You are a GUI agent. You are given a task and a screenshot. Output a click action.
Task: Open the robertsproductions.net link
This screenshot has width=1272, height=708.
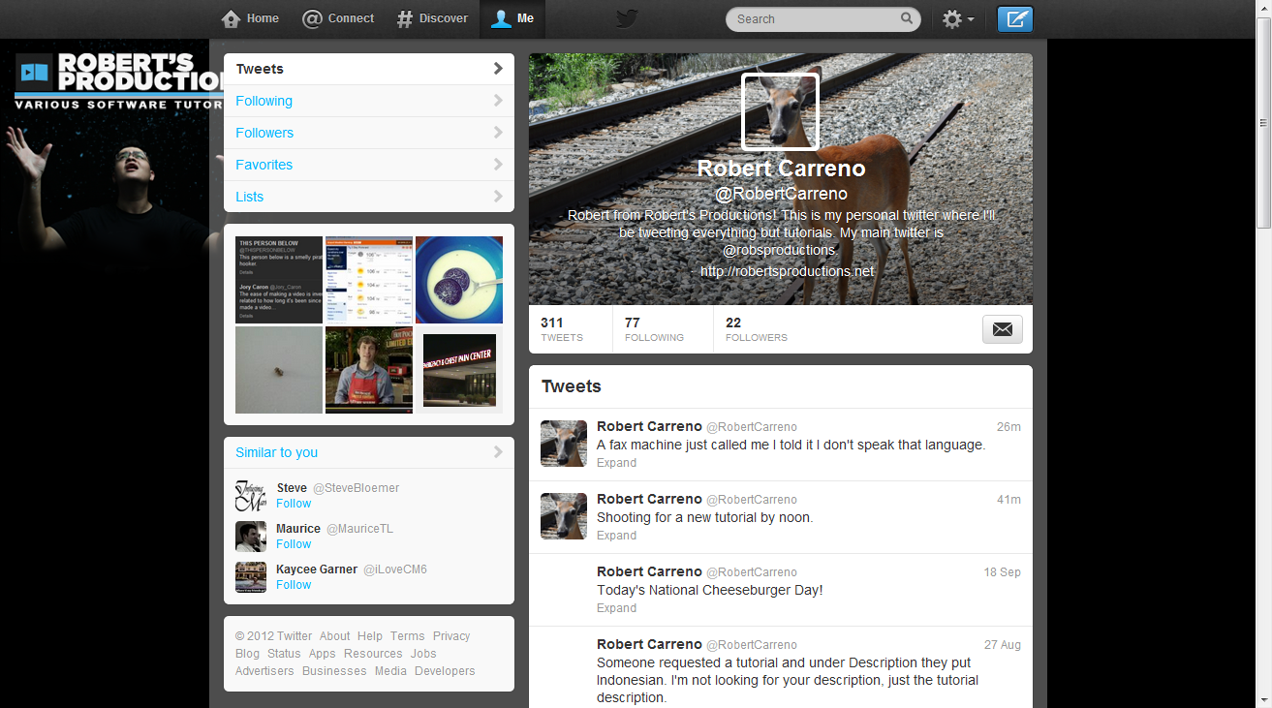point(788,271)
